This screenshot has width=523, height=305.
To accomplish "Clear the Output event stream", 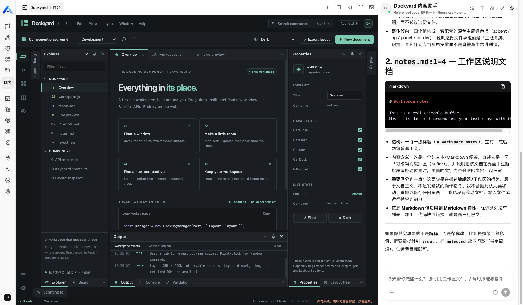I will point(277,246).
